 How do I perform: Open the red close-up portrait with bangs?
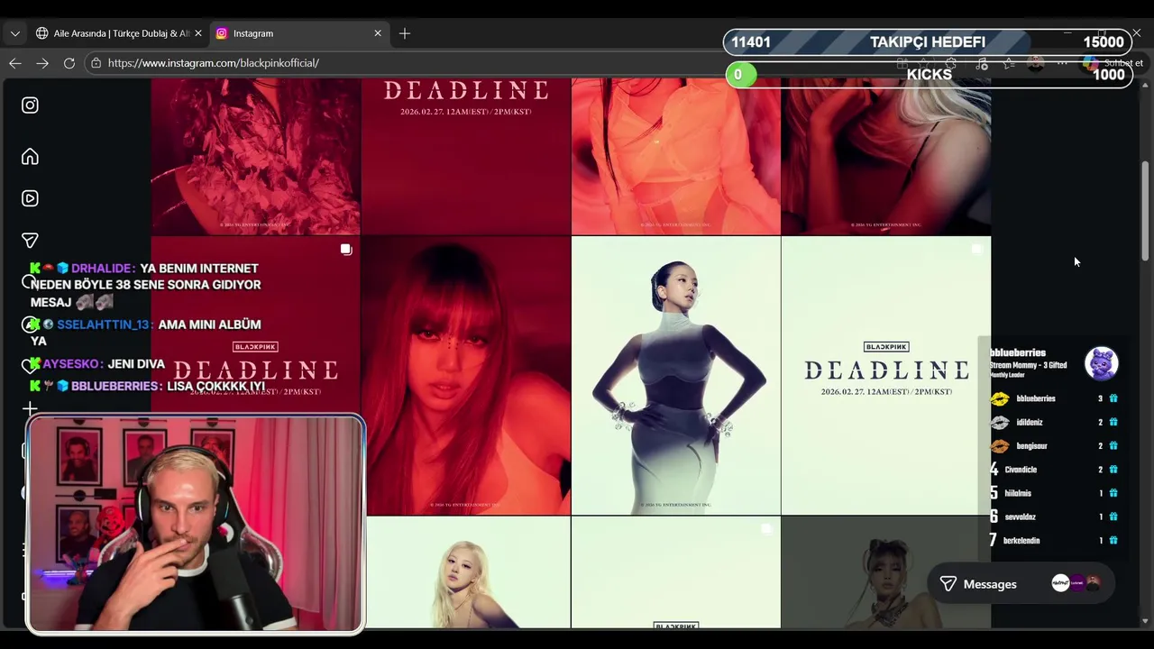466,376
